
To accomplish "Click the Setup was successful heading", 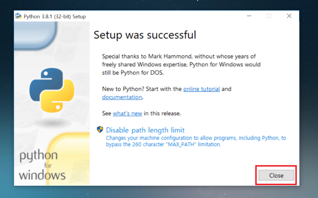I will [145, 35].
